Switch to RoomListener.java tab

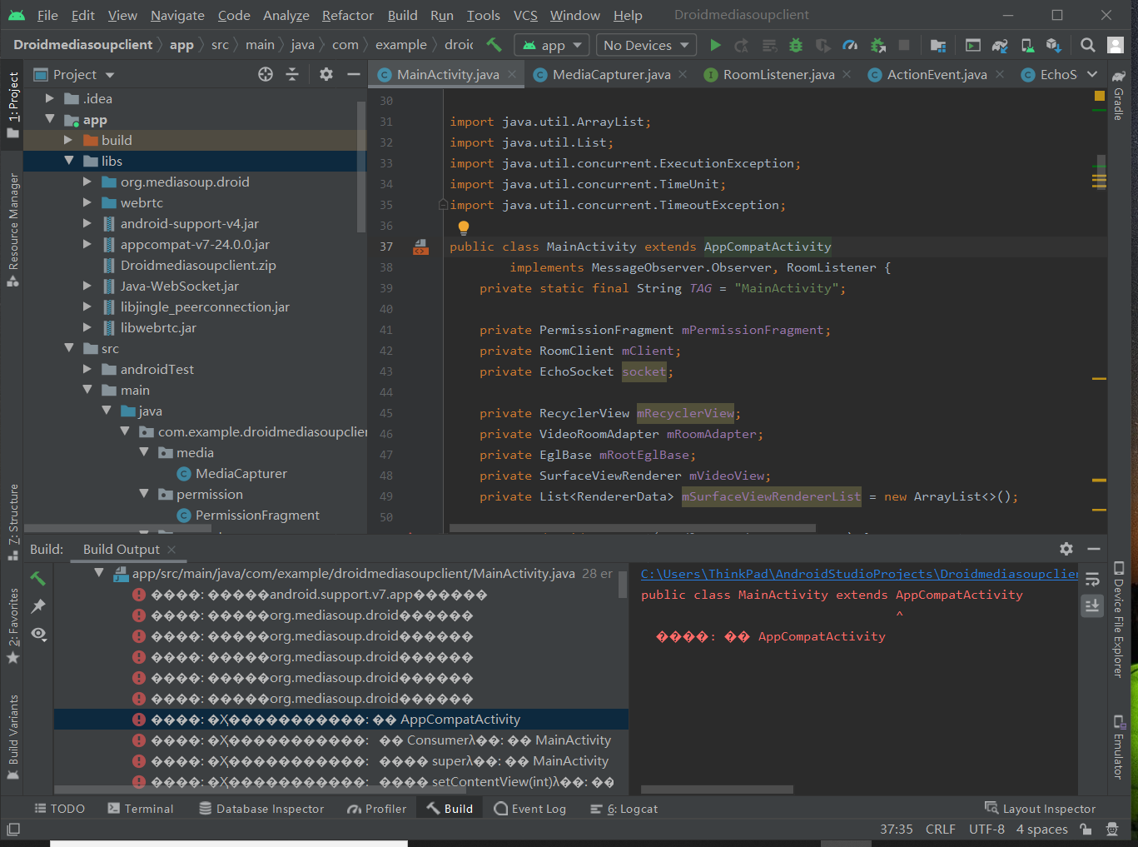click(778, 74)
